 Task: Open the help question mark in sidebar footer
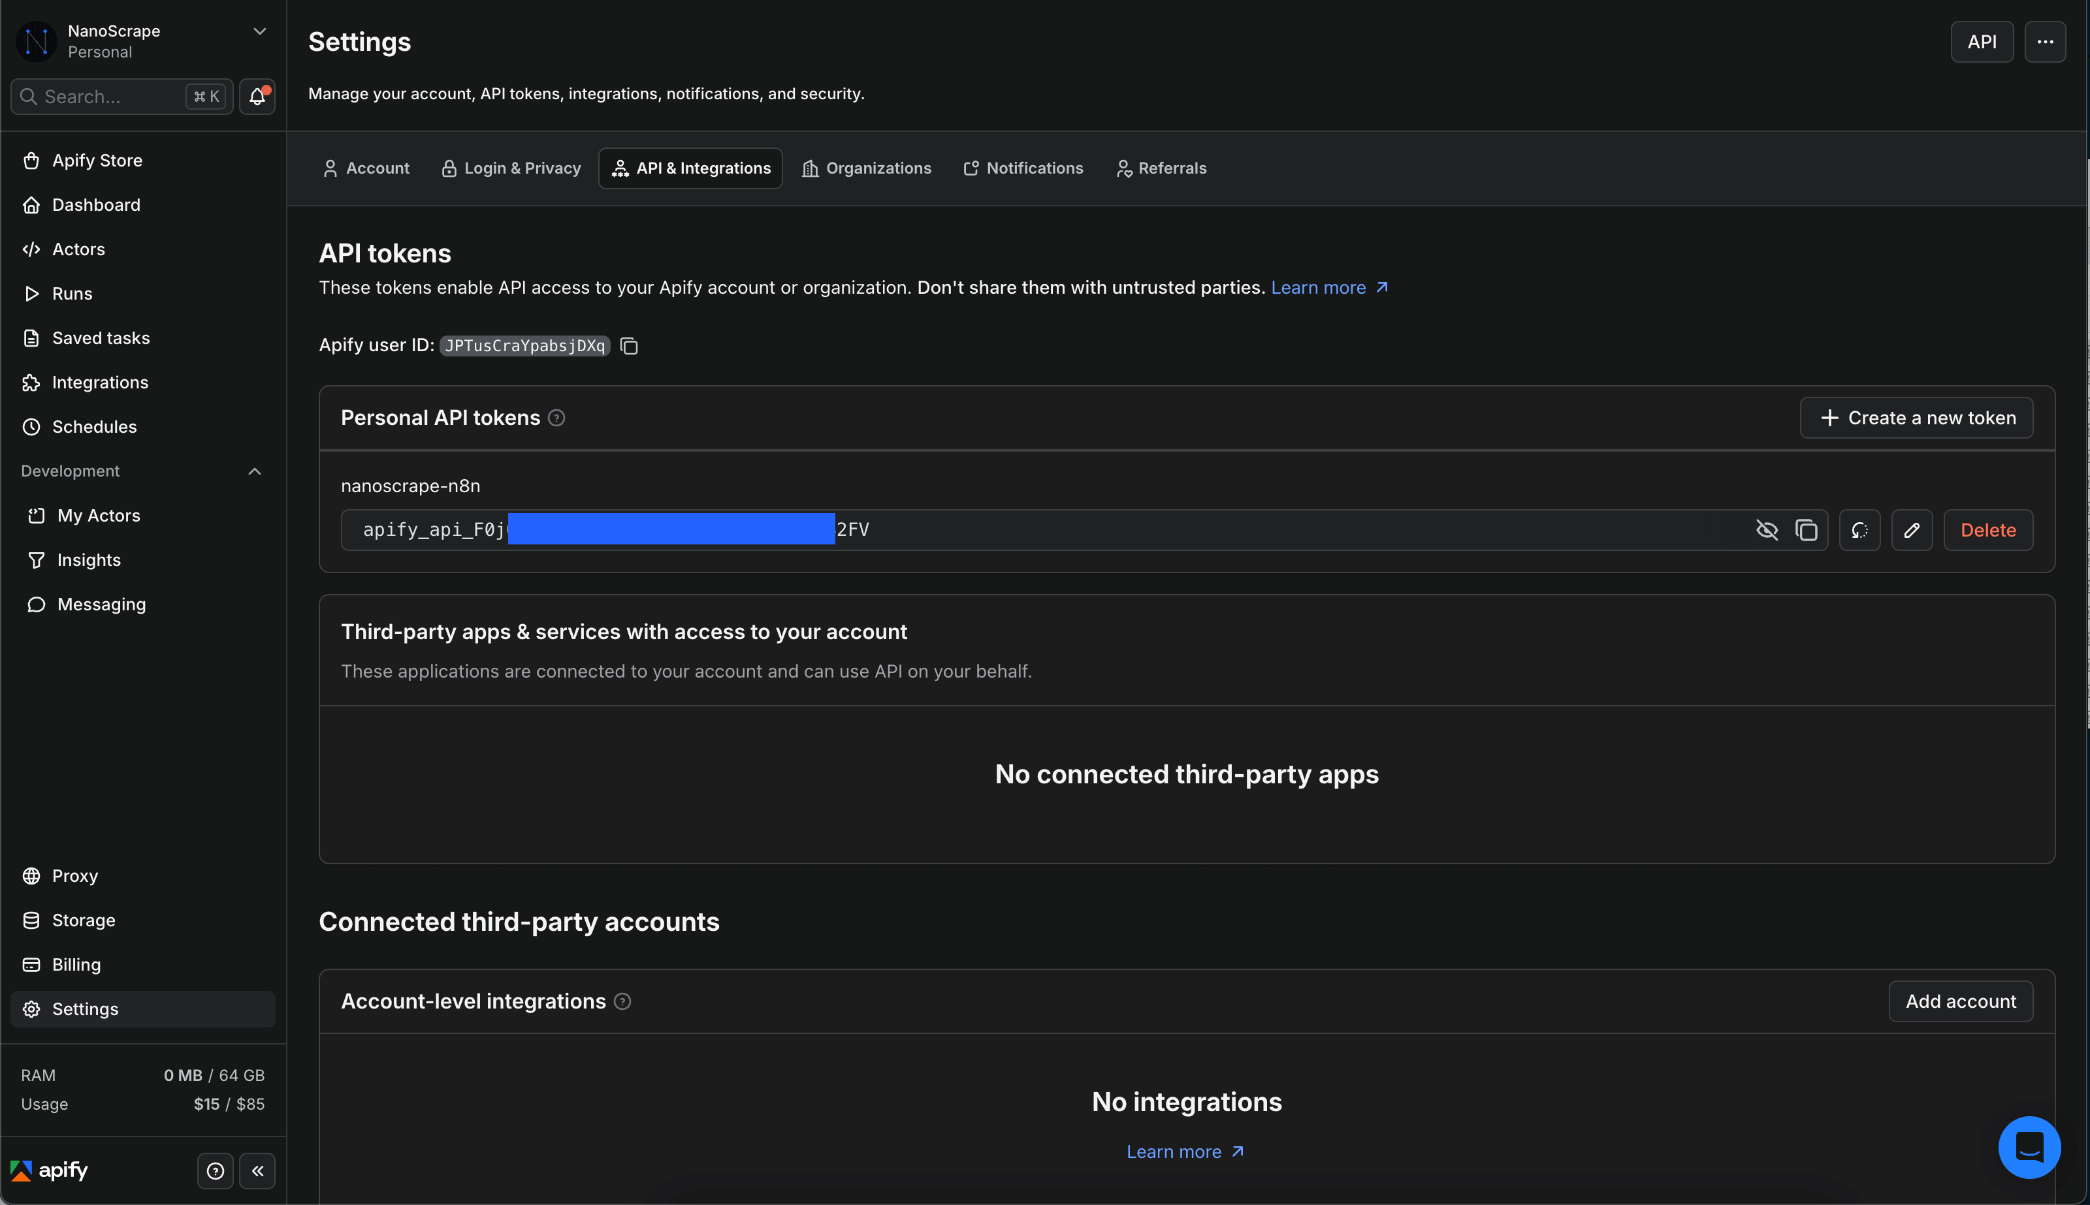coord(216,1171)
